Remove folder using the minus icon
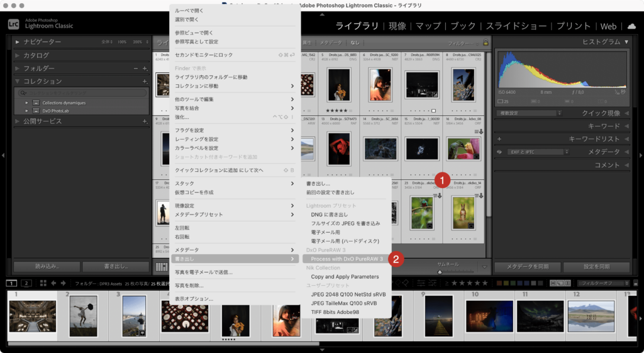The width and height of the screenshot is (644, 353). pos(136,69)
